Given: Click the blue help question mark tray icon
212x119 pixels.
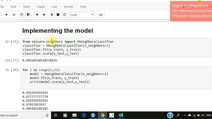Looking at the screenshot, I should 170,115.
